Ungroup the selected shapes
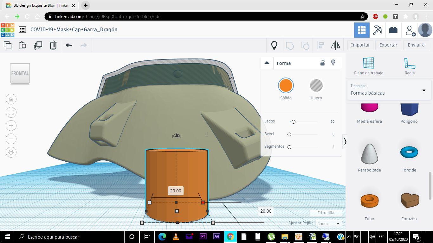Screen dimensions: 433x243 pyautogui.click(x=305, y=45)
